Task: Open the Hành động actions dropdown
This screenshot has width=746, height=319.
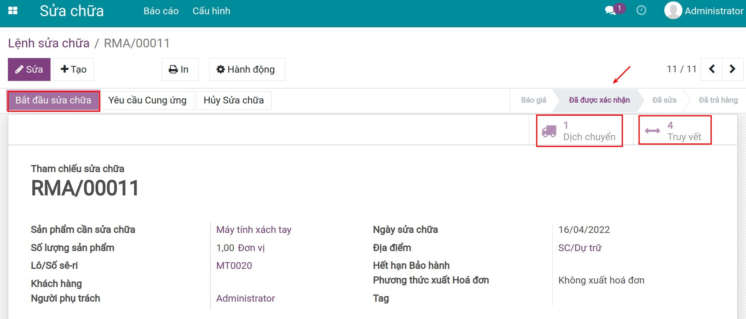Action: point(247,69)
